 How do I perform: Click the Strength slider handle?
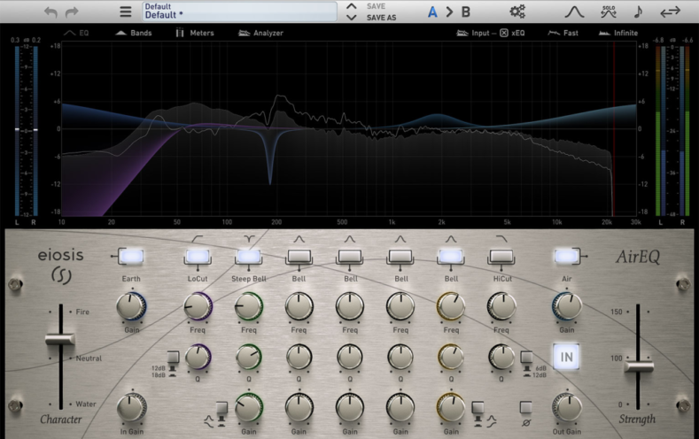(639, 367)
